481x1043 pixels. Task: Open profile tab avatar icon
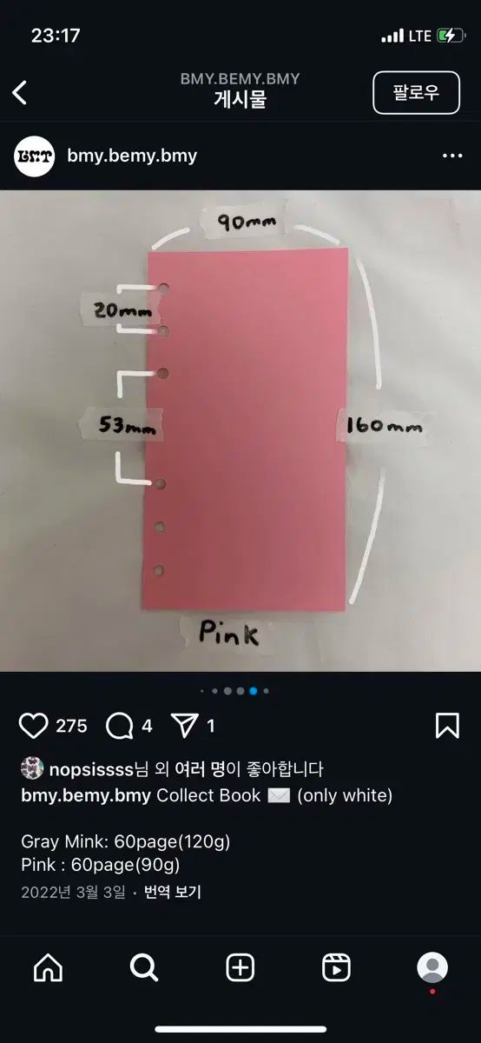pyautogui.click(x=432, y=967)
